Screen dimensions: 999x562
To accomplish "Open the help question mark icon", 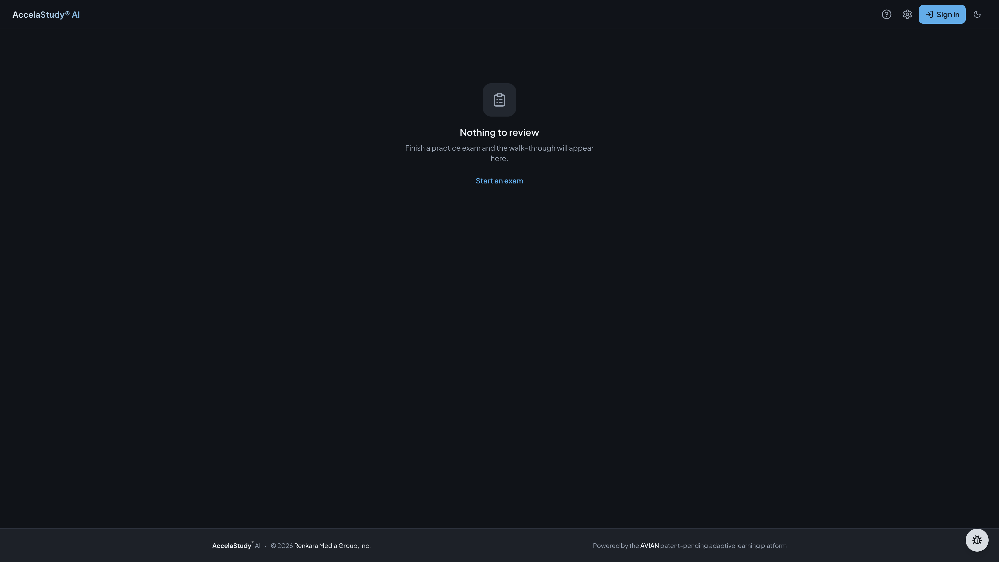I will pos(886,14).
